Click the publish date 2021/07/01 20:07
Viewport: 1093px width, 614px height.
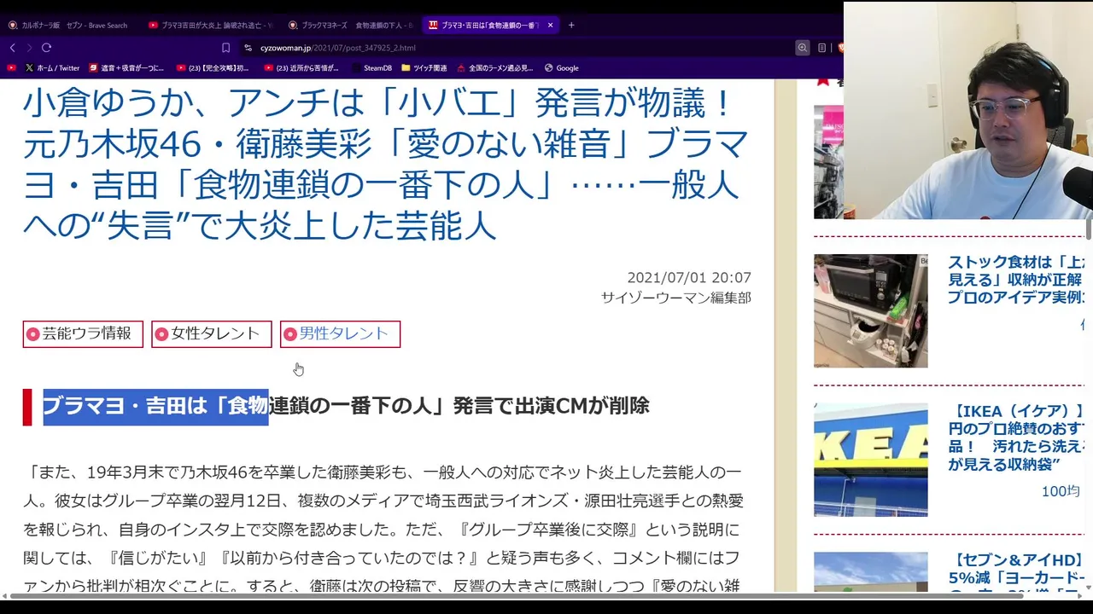tap(689, 278)
